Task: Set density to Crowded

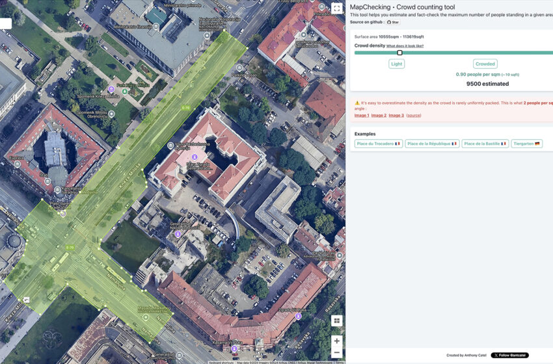Action: pyautogui.click(x=485, y=64)
